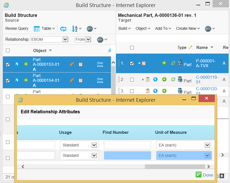
Task: Open the Build menu in Target panel
Action: click(124, 28)
